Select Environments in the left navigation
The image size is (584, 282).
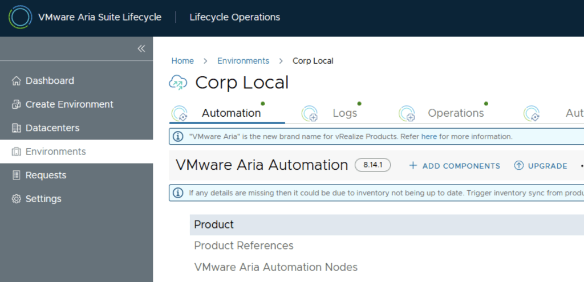point(55,152)
